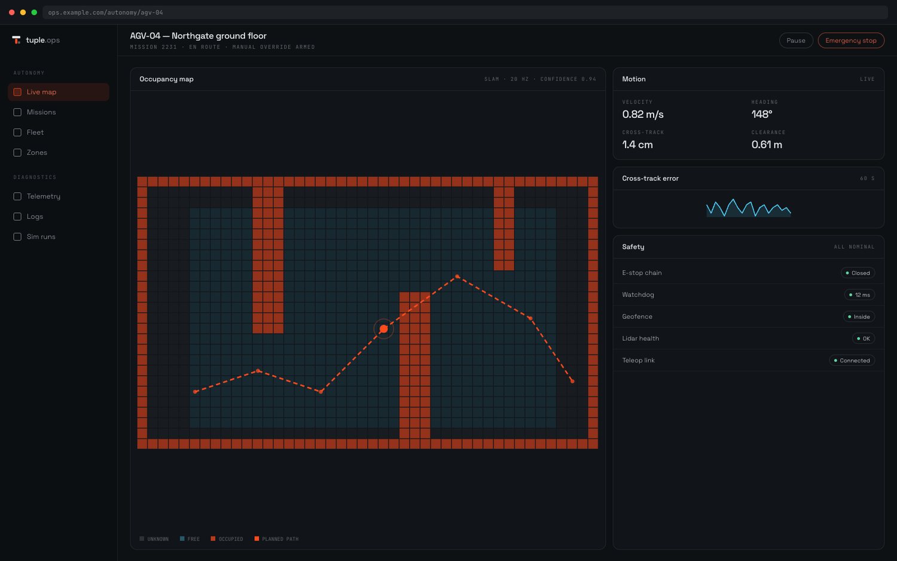This screenshot has height=561, width=897.
Task: Click the Planned path legend swatch
Action: [257, 539]
